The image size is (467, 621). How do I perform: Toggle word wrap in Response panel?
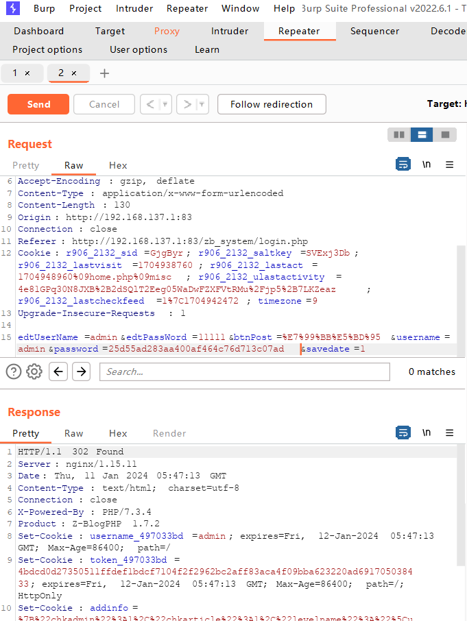coord(403,433)
